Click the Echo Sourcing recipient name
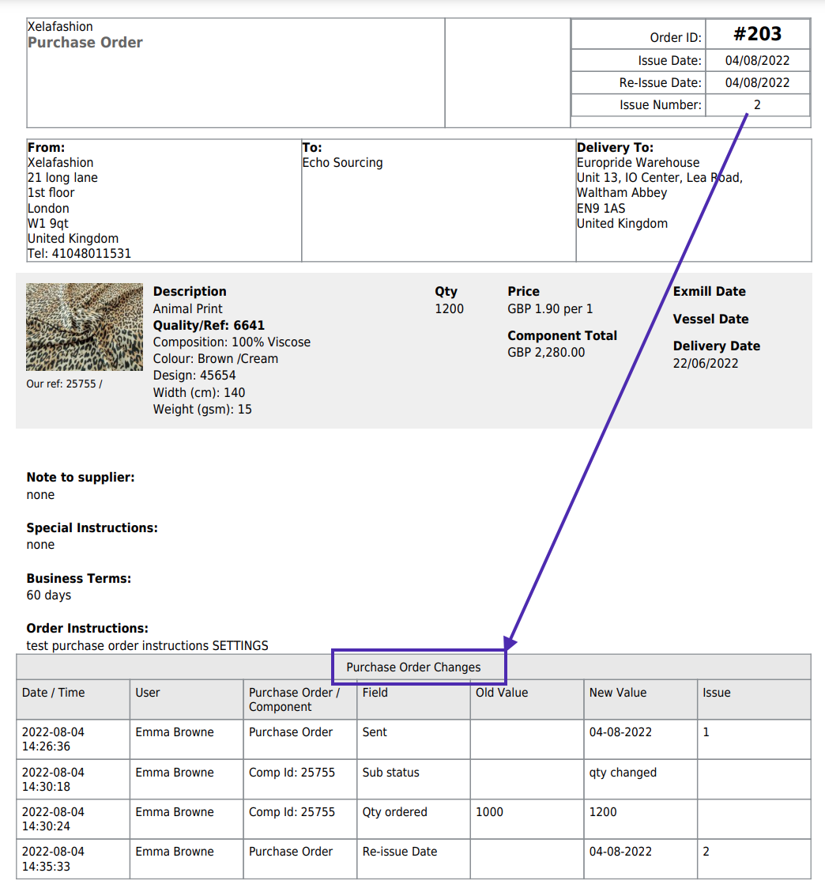 point(342,163)
